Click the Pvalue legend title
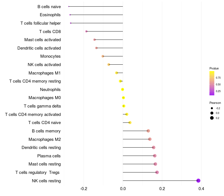Image resolution: width=224 pixels, height=196 pixels. coord(214,68)
